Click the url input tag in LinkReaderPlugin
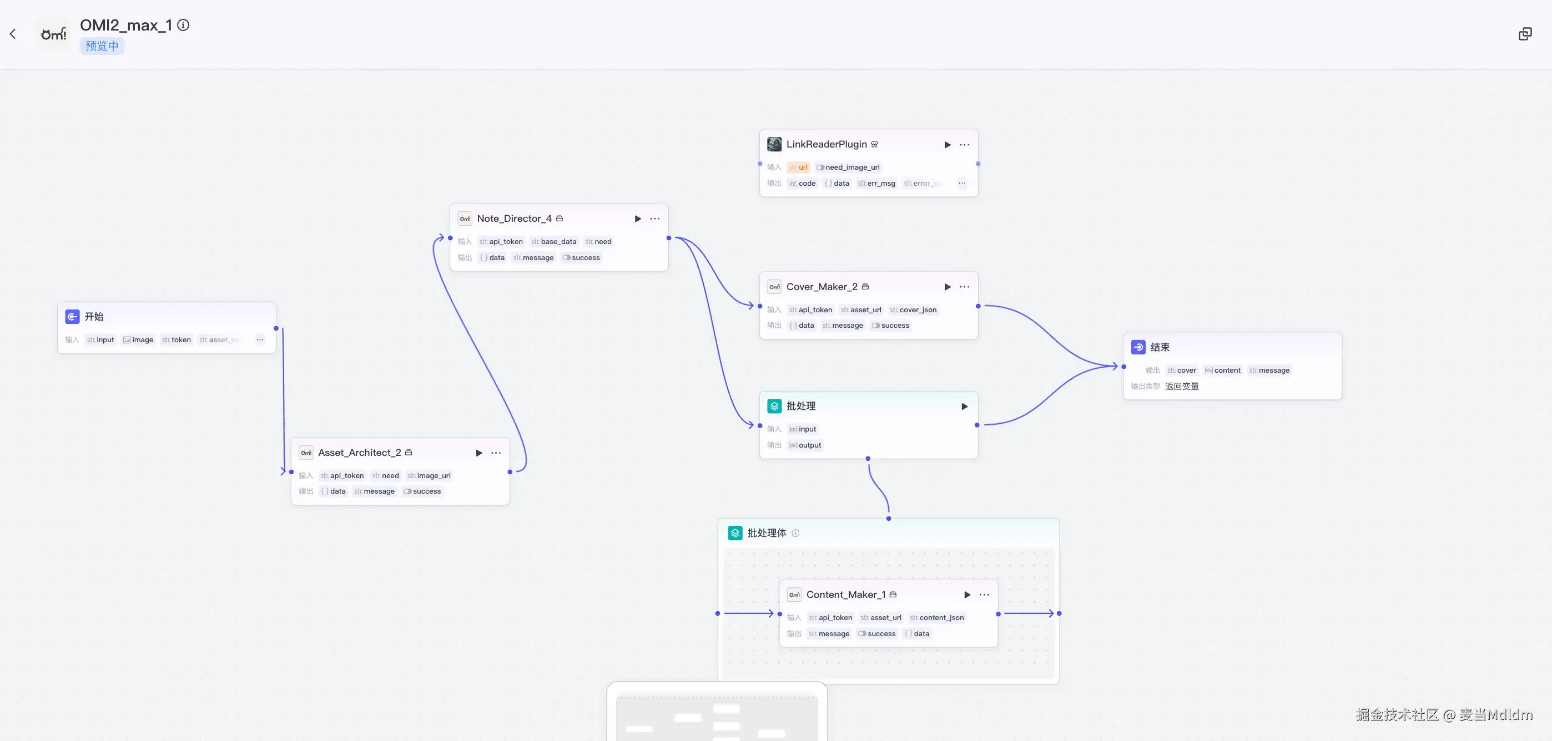 798,168
